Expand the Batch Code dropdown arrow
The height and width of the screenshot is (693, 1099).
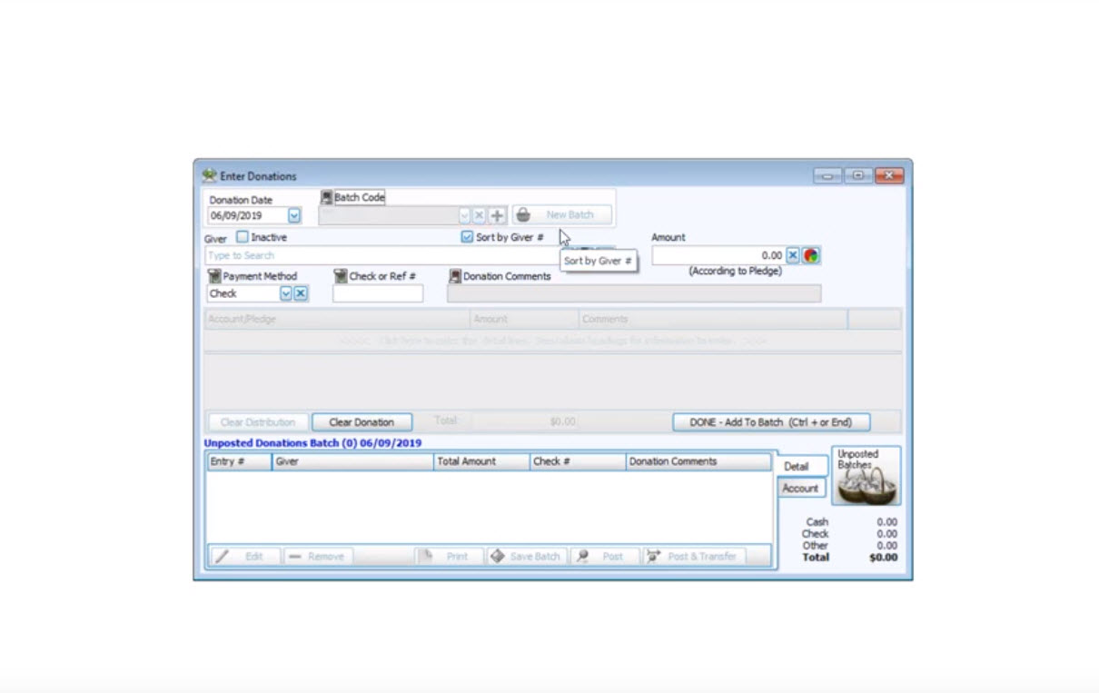[464, 216]
